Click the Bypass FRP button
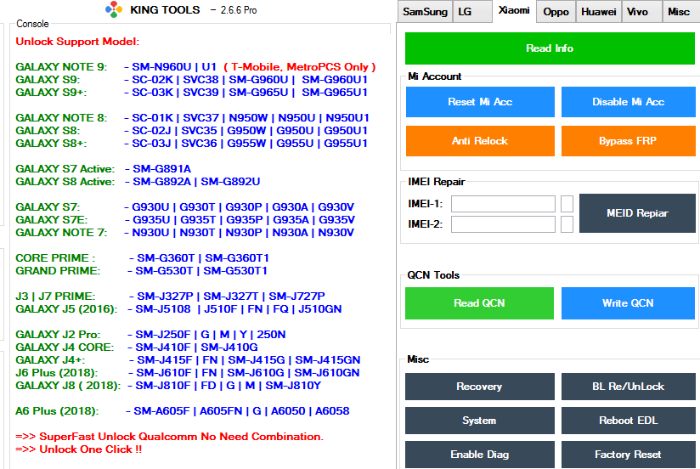Image resolution: width=700 pixels, height=469 pixels. [x=628, y=141]
